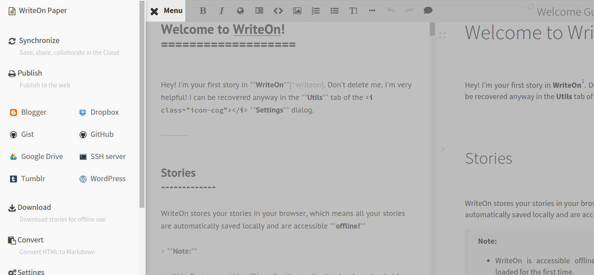
Task: Open the Convert menu item
Action: click(x=26, y=240)
